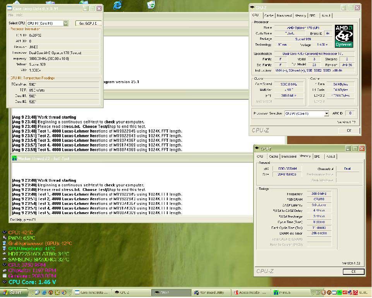The height and width of the screenshot is (298, 372).
Task: Click the orange info icon in quick launch
Action: point(51,292)
